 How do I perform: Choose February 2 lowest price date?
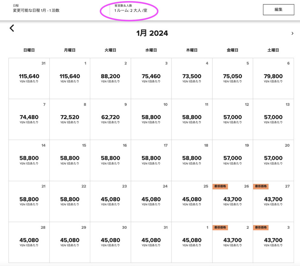[x=232, y=242]
